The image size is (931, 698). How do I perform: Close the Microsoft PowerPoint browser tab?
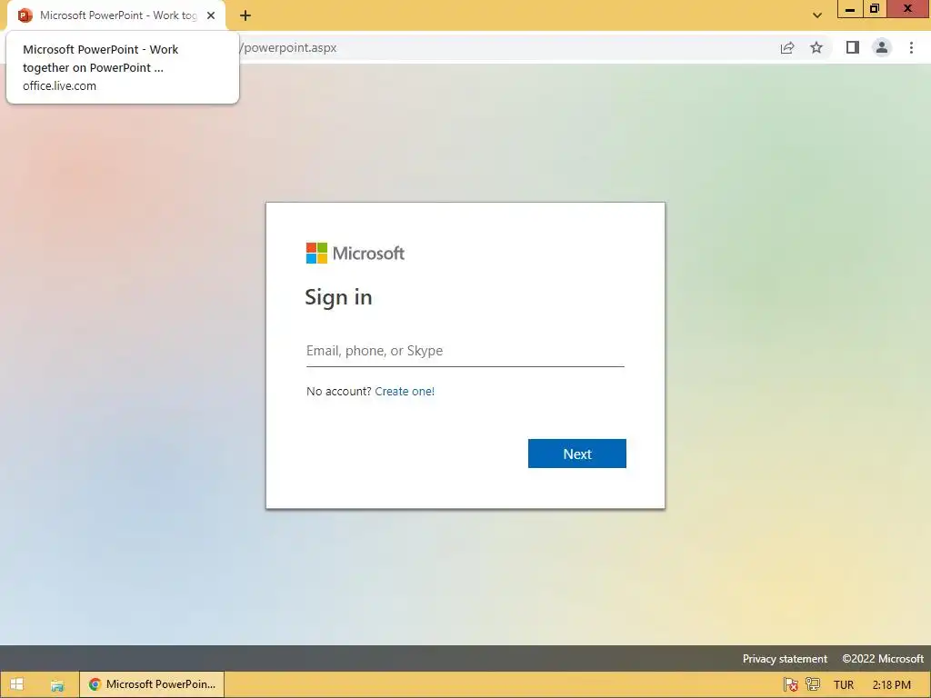(211, 15)
